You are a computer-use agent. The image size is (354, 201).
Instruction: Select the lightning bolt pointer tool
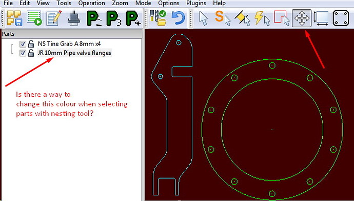pos(262,18)
